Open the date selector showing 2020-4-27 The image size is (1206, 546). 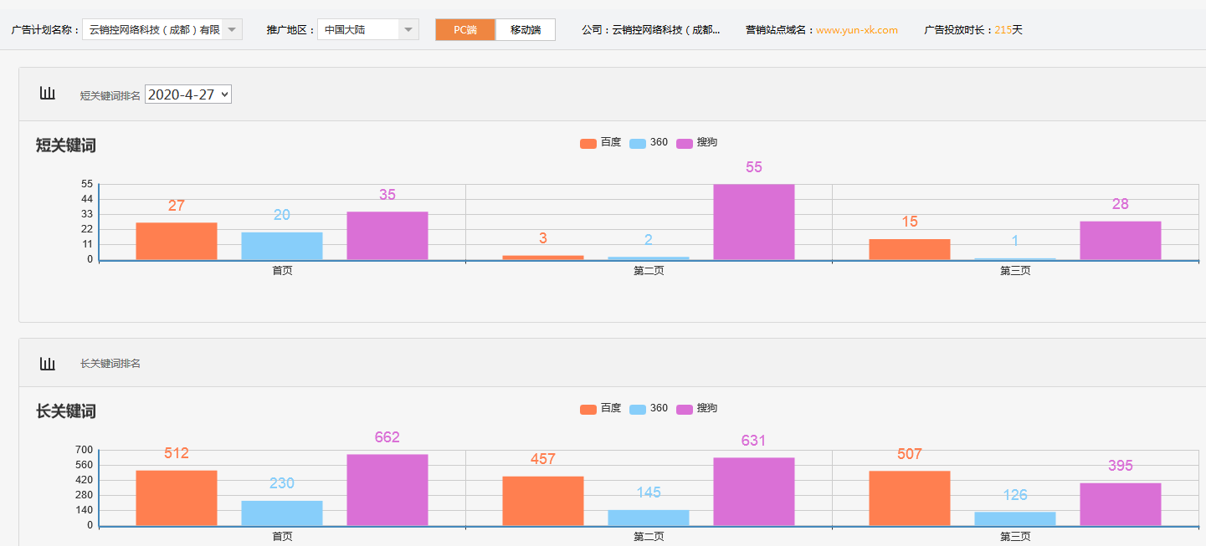pos(187,94)
